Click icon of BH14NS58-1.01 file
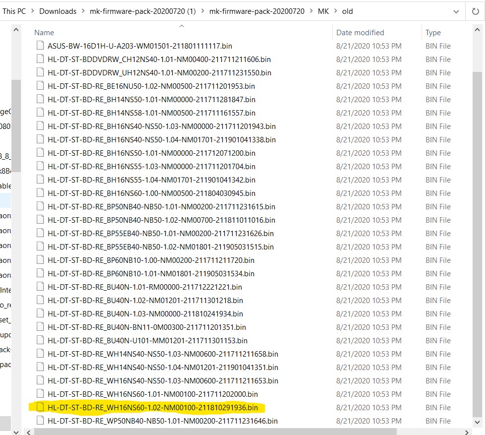This screenshot has height=435, width=485. click(40, 112)
